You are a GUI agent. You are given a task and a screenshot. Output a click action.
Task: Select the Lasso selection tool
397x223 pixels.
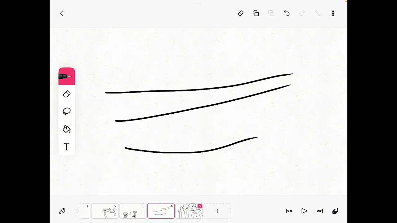pos(67,111)
